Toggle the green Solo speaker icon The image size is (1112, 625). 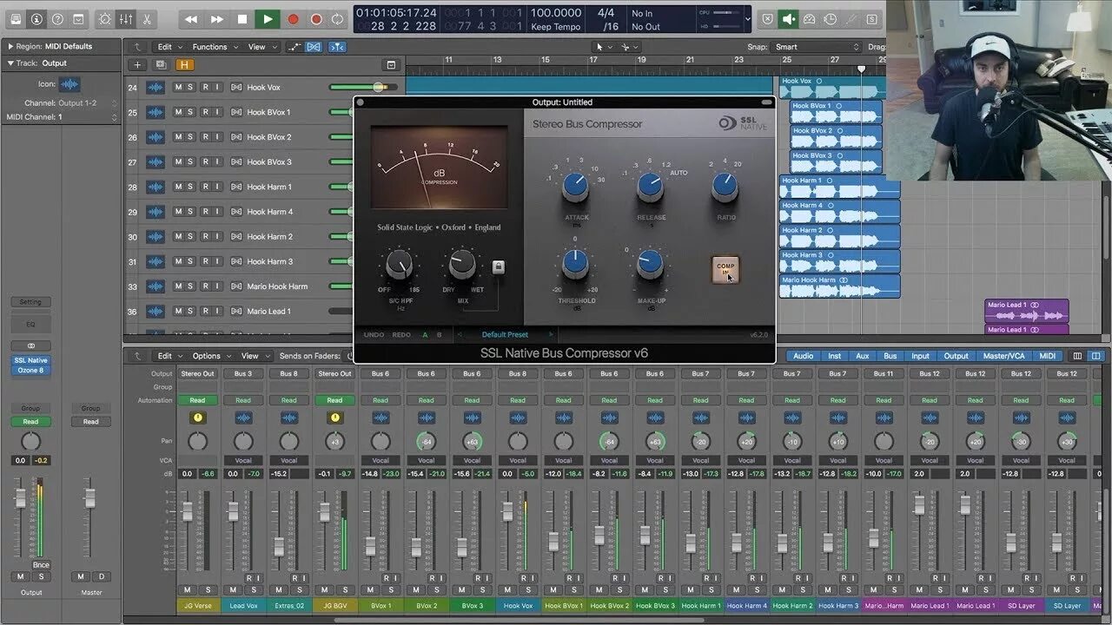[789, 18]
